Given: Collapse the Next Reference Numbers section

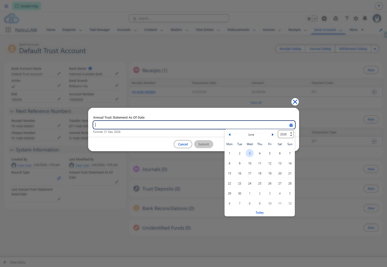Looking at the screenshot, I should tap(12, 111).
